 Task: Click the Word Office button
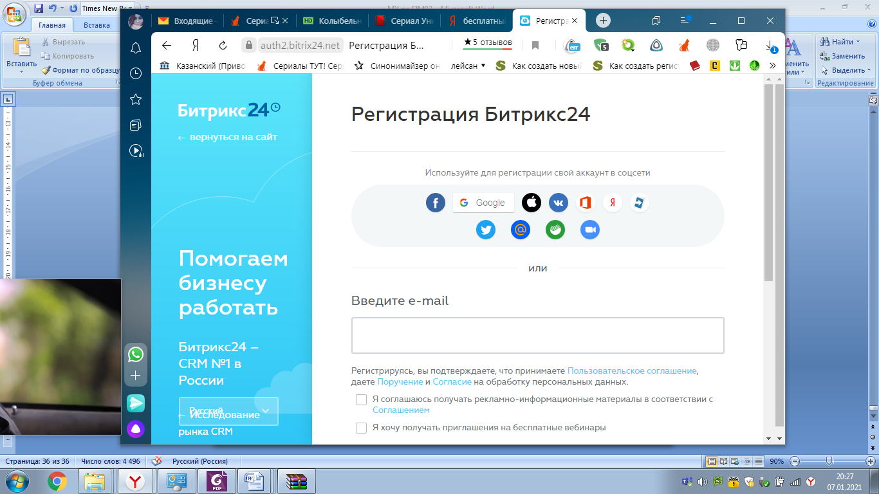click(14, 14)
